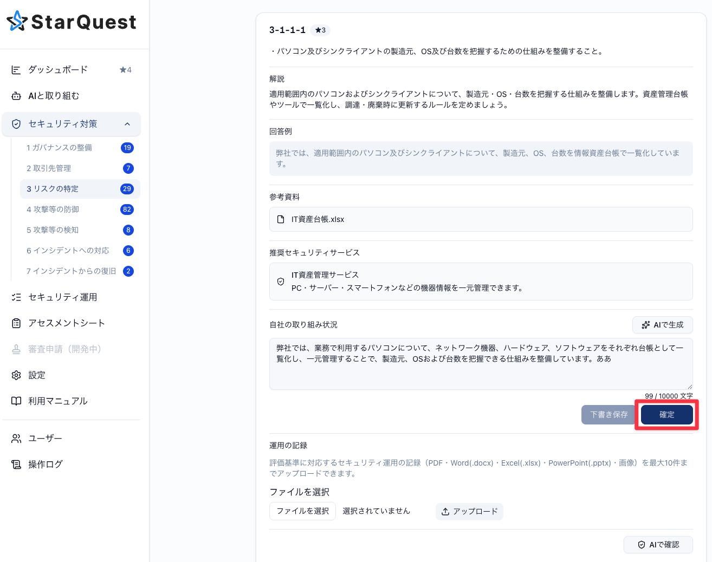Click the AIで生成 button
This screenshot has height=562, width=712.
(x=663, y=325)
